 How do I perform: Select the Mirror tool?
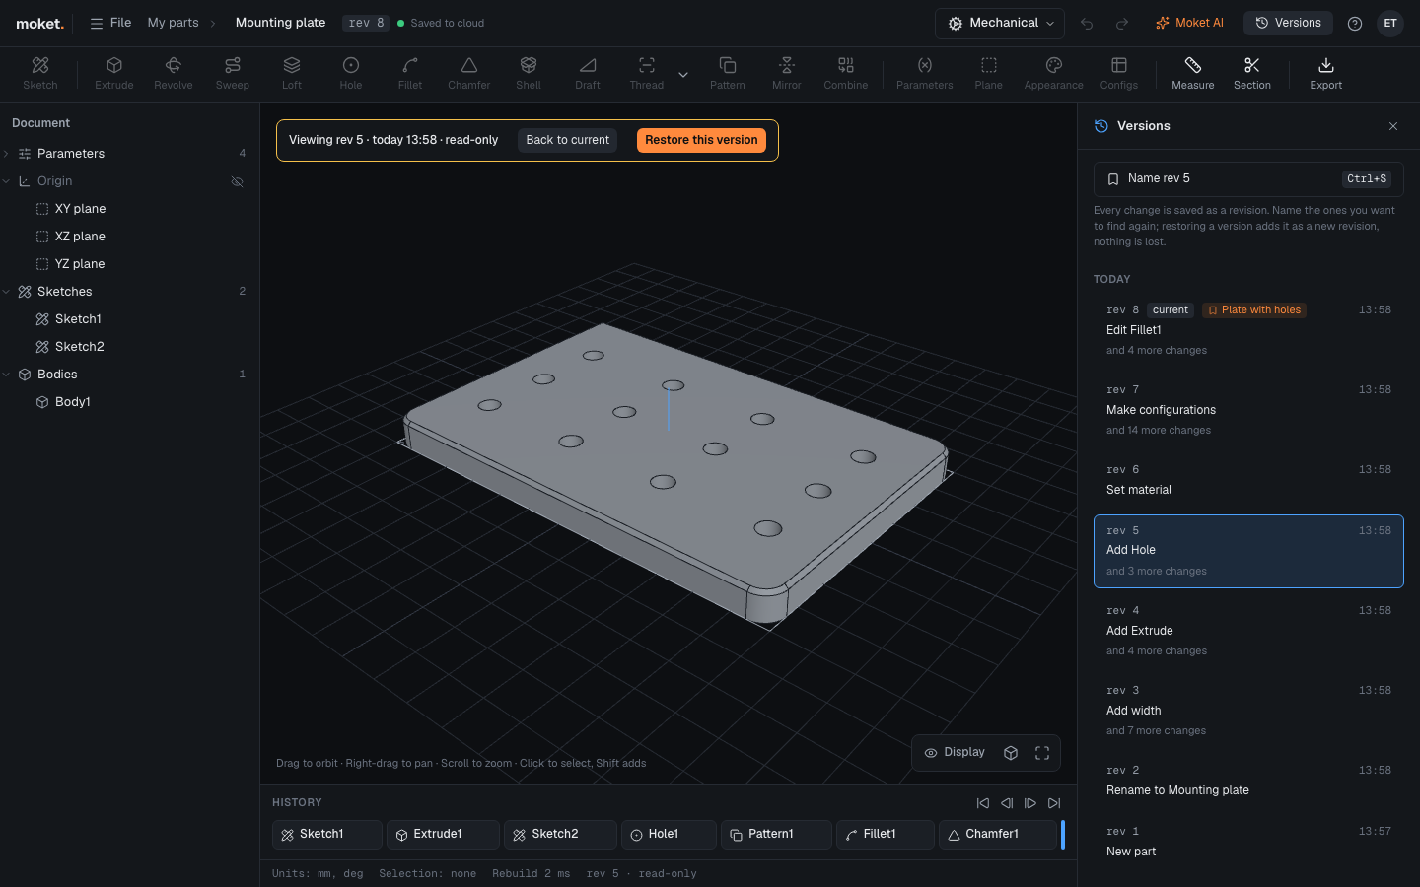[787, 74]
